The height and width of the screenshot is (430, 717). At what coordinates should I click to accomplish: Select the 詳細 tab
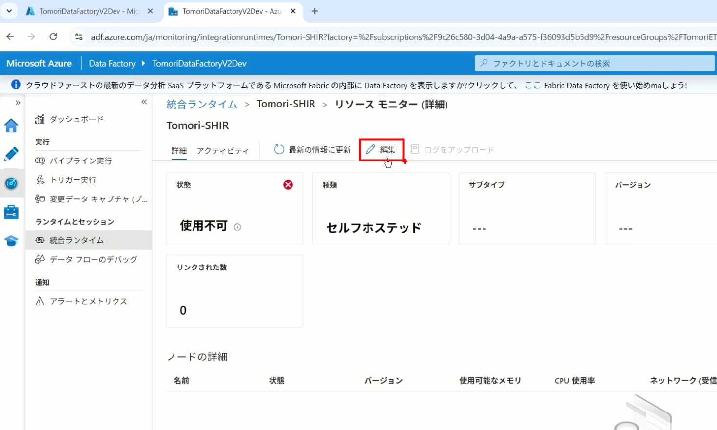coord(179,151)
